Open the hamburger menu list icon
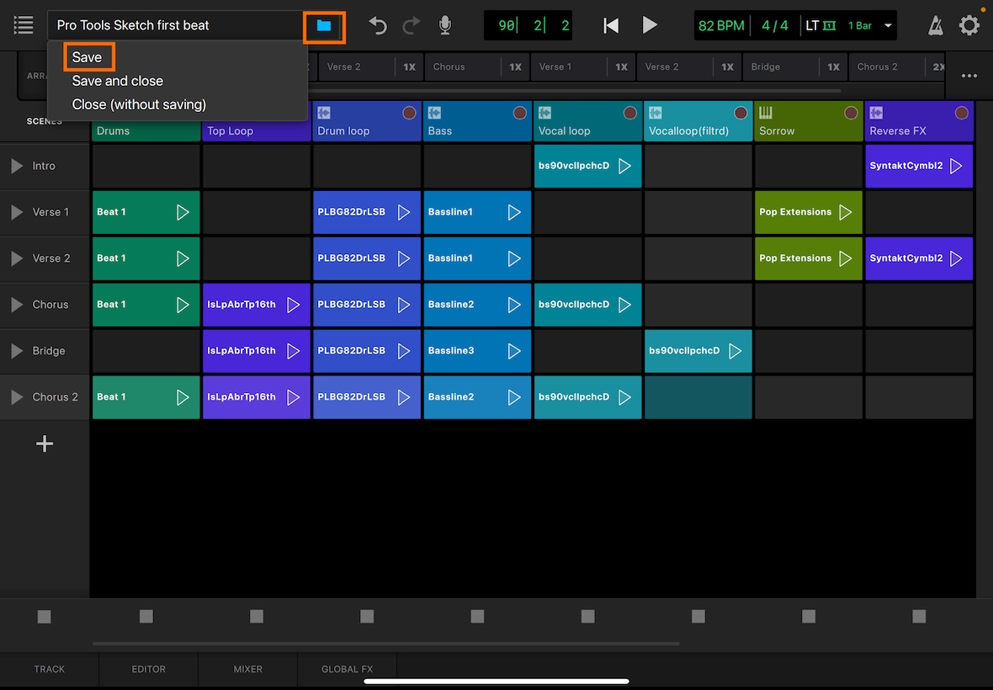The width and height of the screenshot is (993, 690). [24, 25]
